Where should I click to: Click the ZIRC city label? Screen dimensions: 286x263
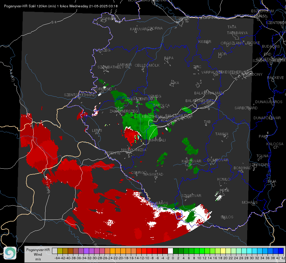(197, 67)
